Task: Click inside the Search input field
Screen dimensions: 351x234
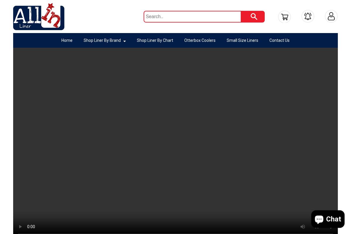Action: point(192,17)
